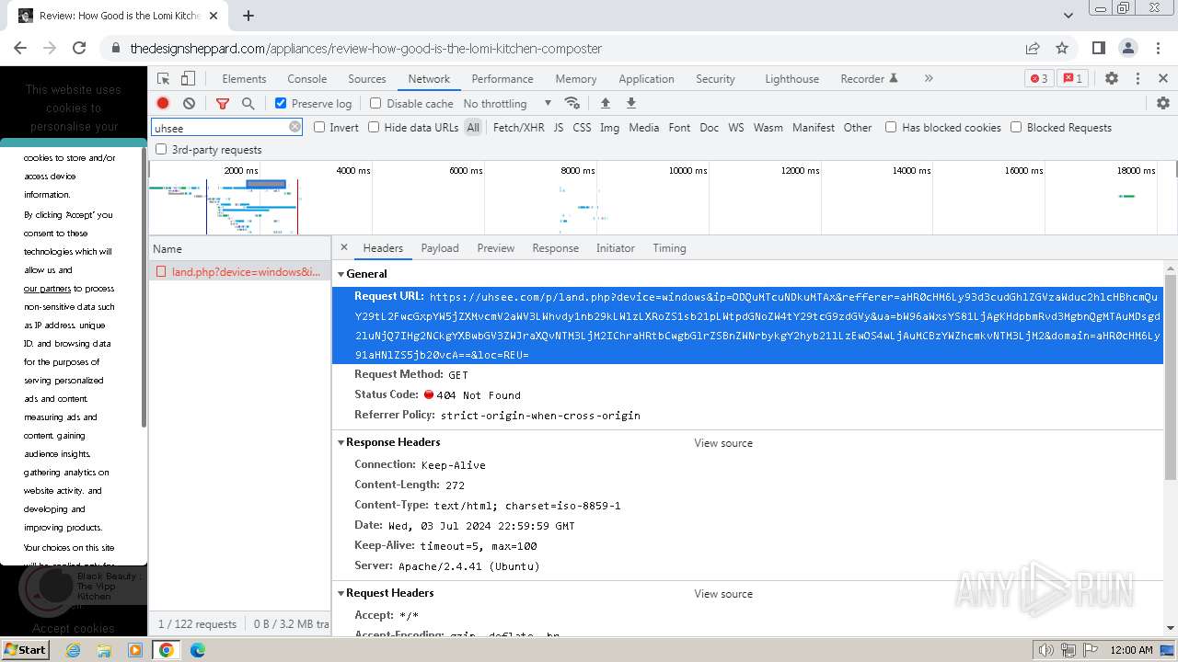Toggle the network filter funnel icon
This screenshot has height=662, width=1178.
pyautogui.click(x=223, y=104)
